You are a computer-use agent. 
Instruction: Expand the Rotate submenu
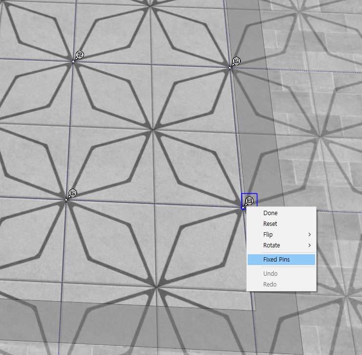point(281,245)
